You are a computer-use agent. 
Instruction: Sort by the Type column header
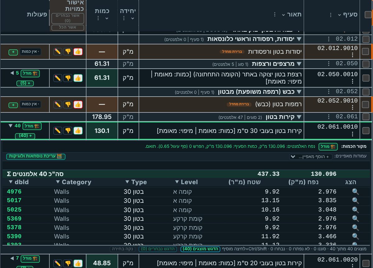click(x=139, y=182)
